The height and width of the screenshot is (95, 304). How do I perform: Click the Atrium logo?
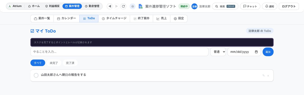click(15, 6)
